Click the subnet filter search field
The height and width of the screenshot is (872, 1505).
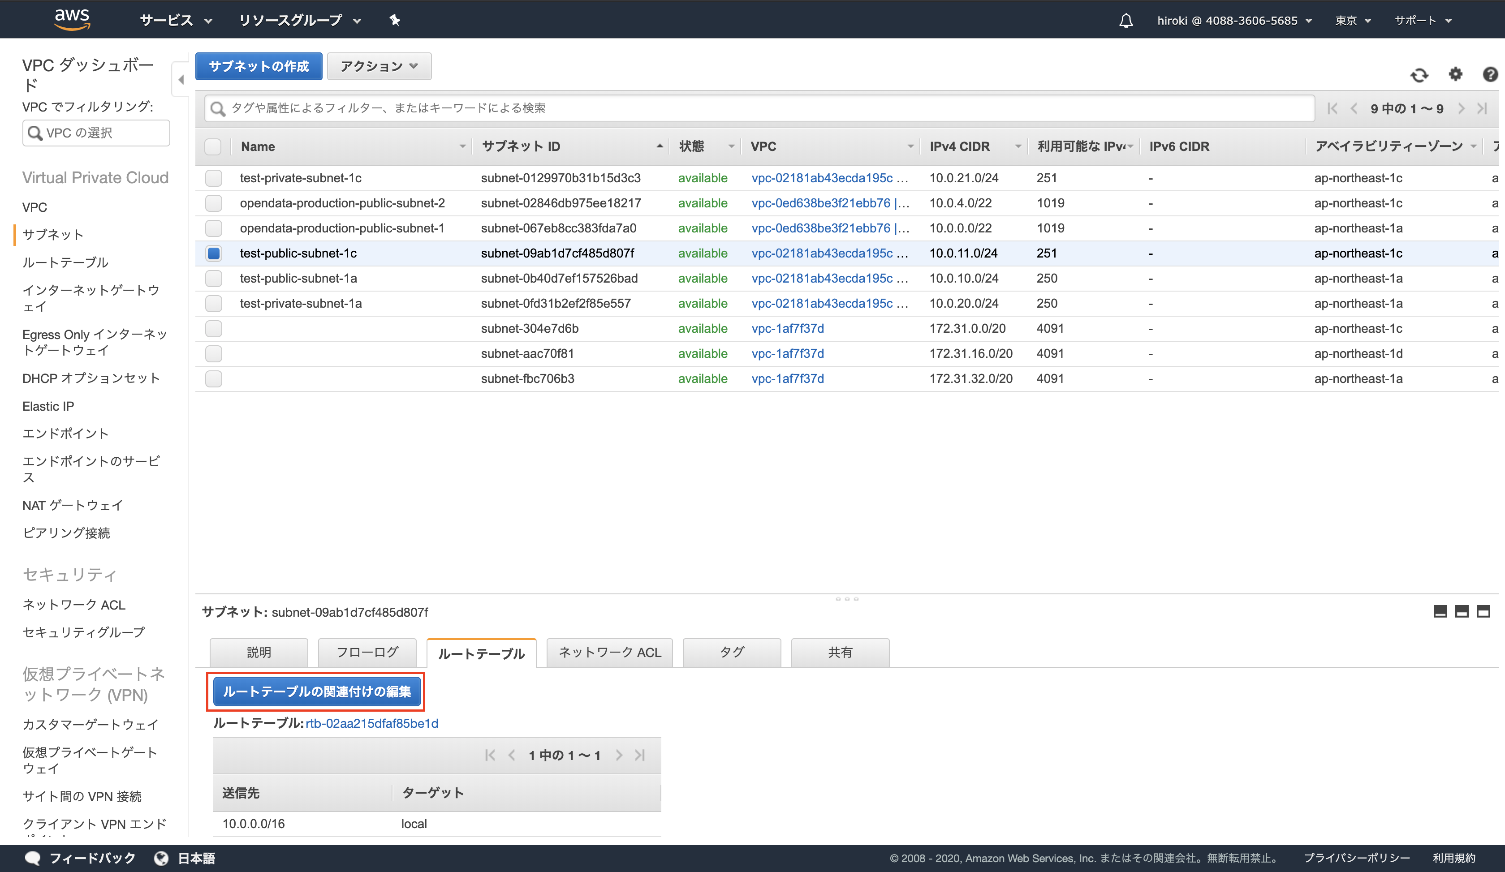point(717,108)
